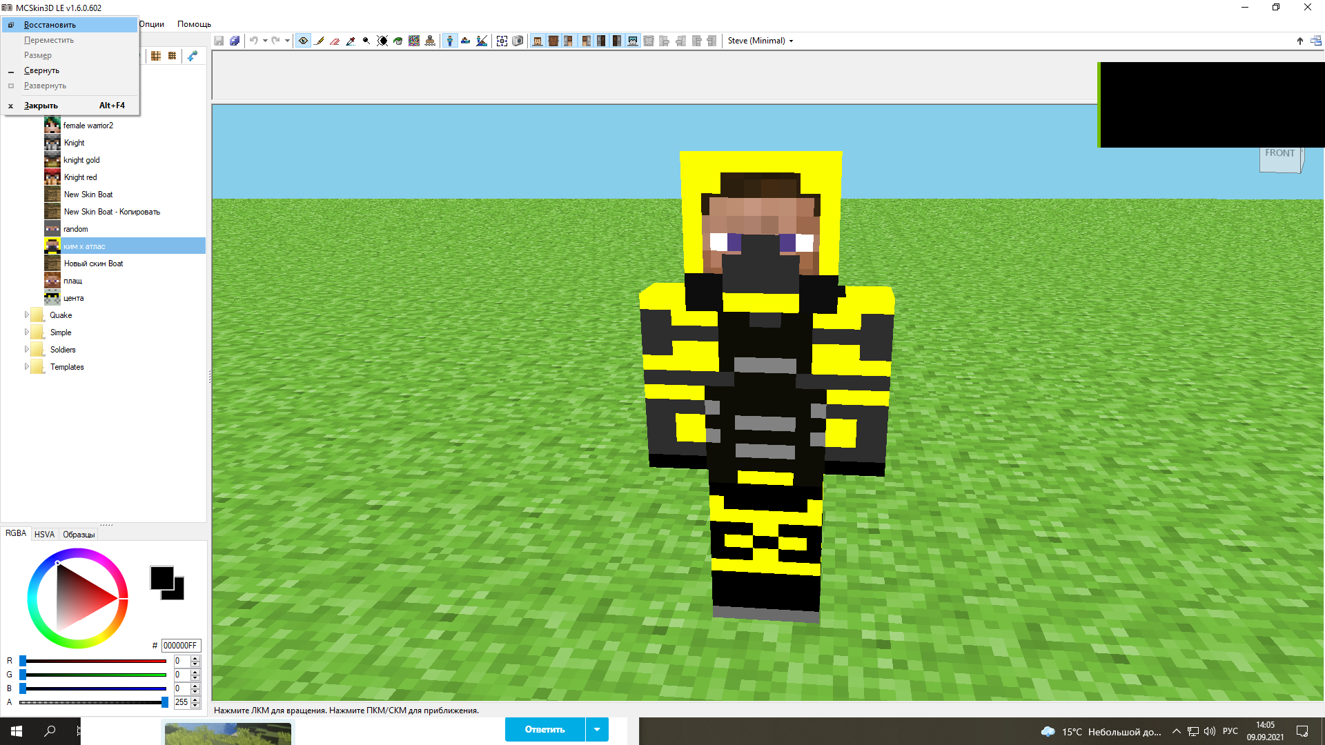
Task: Choose Свернуть in the system menu
Action: pos(70,70)
